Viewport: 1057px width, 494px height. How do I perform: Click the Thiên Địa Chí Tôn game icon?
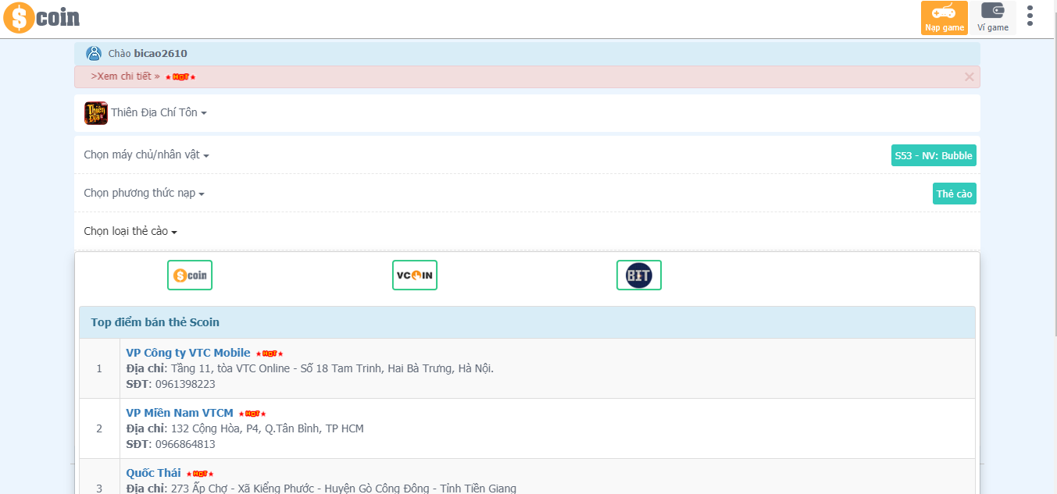point(96,112)
